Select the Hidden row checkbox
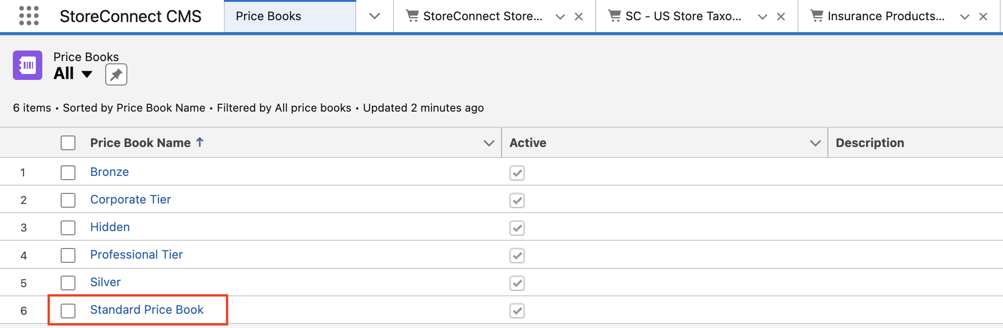 [x=68, y=228]
